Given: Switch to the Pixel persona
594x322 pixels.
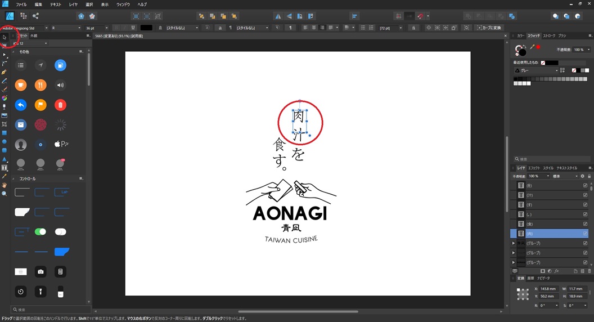Looking at the screenshot, I should (24, 16).
